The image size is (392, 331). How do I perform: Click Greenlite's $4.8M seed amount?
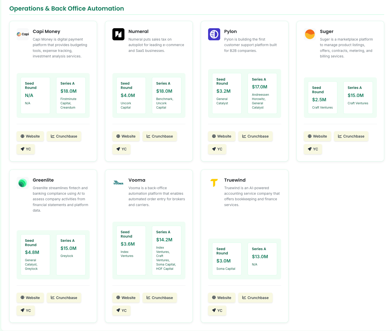click(x=32, y=252)
